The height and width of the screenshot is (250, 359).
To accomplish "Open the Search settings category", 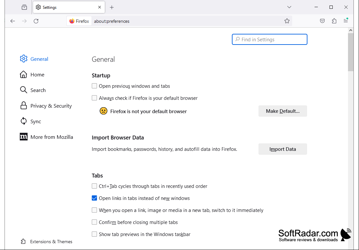I will tap(33, 90).
